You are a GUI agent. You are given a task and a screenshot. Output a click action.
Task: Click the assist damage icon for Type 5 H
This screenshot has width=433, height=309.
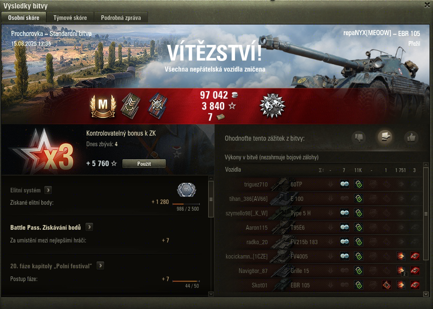point(358,213)
